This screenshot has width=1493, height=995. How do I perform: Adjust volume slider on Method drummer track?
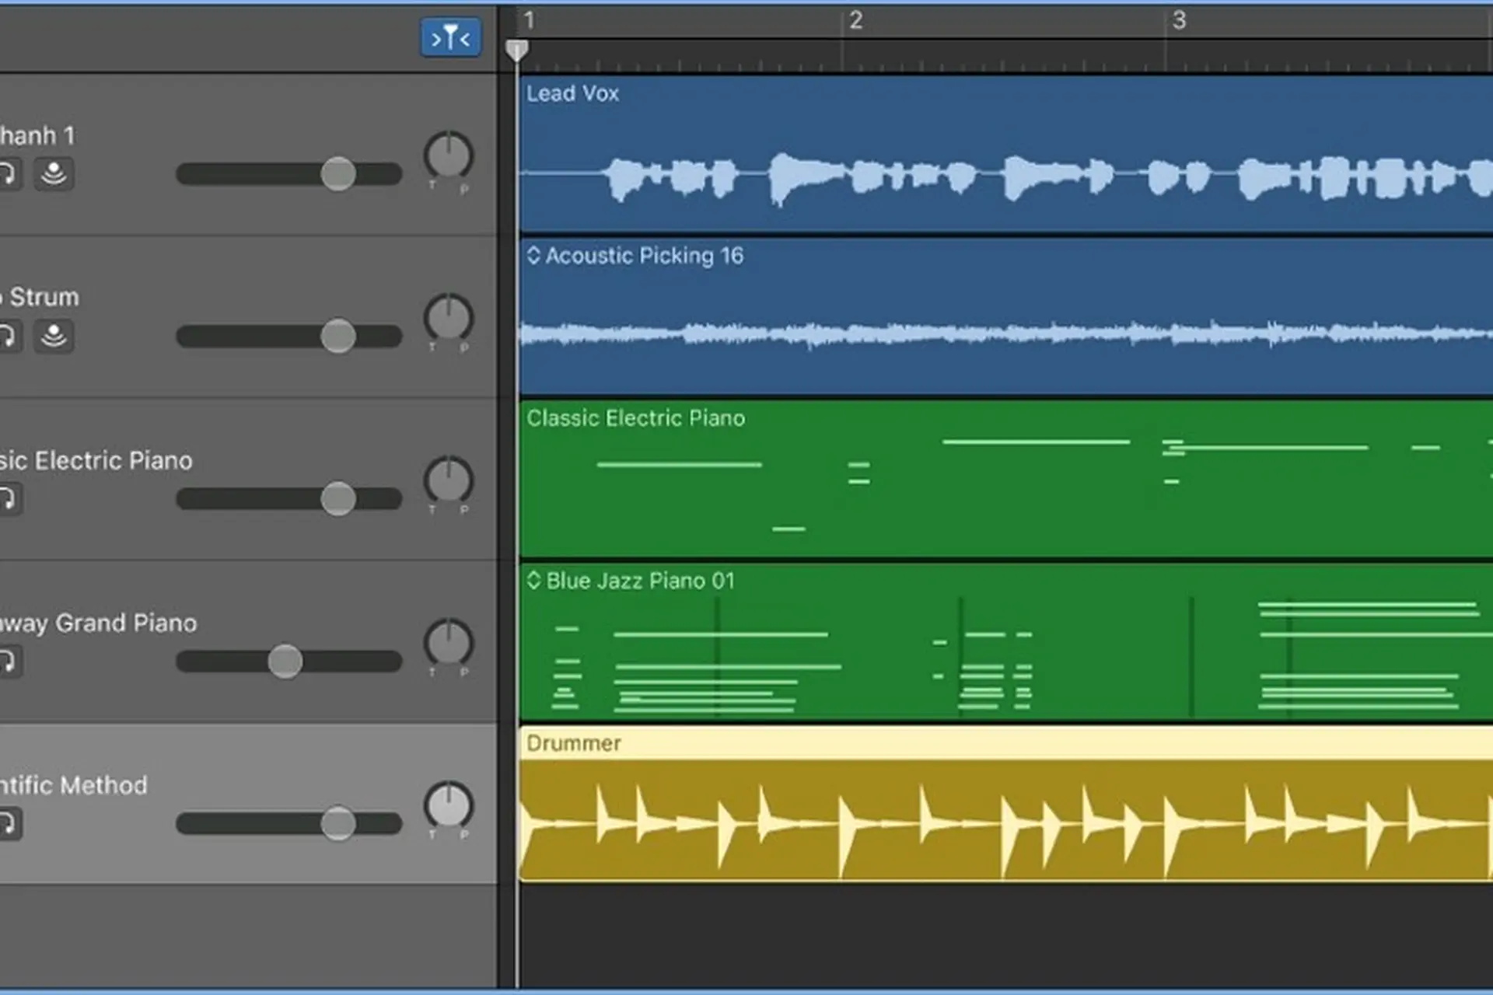click(x=337, y=824)
